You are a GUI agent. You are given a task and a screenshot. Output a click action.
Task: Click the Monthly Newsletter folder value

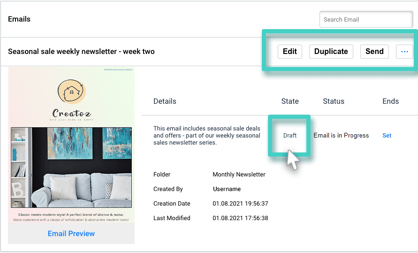click(239, 175)
